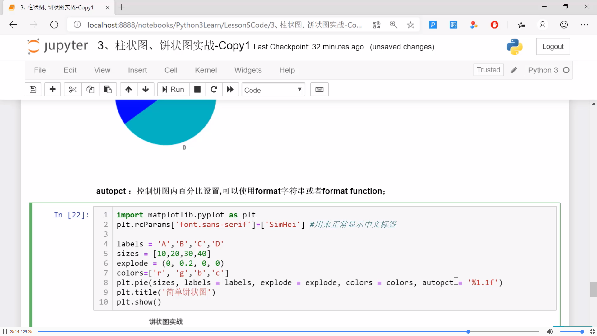Screen dimensions: 597x336
Task: Restart kernel and rerun all icon
Action: [x=230, y=90]
